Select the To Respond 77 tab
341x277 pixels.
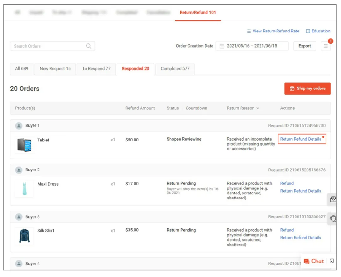tap(96, 69)
